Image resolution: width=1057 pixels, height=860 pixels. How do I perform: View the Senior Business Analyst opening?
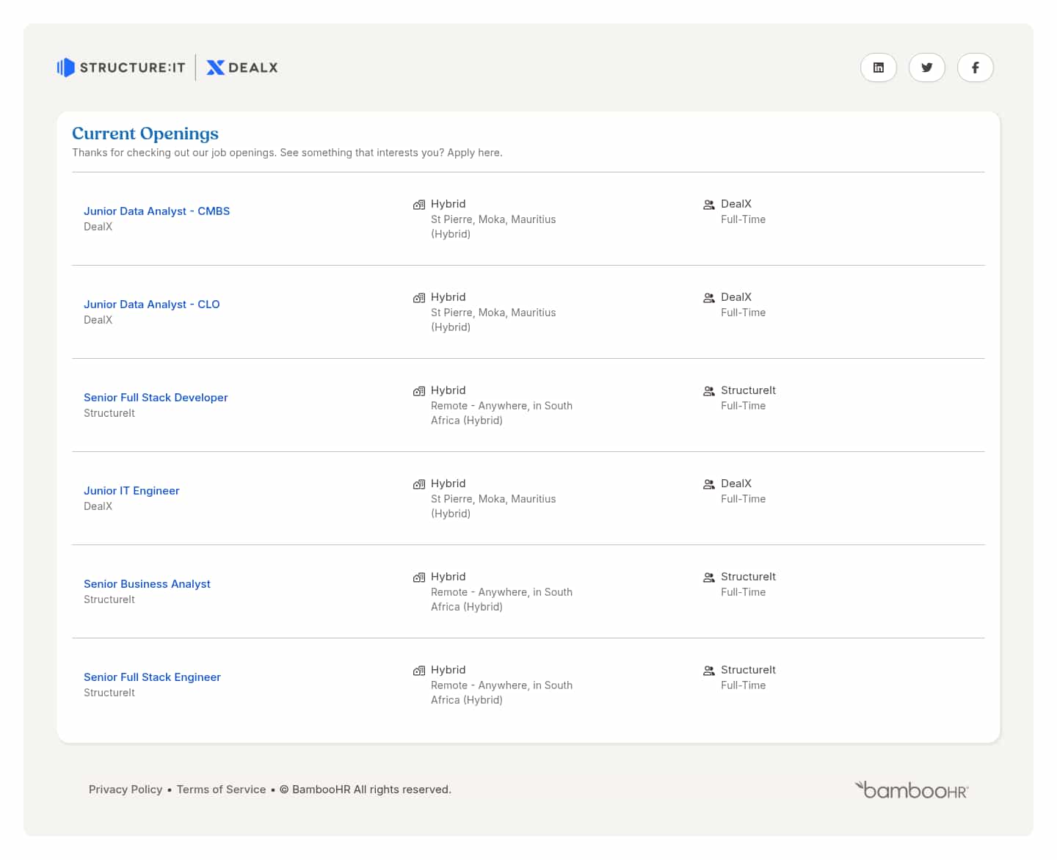click(x=147, y=584)
